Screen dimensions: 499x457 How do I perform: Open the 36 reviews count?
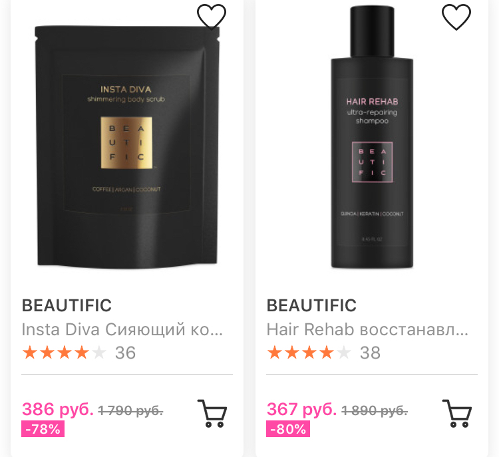(125, 353)
